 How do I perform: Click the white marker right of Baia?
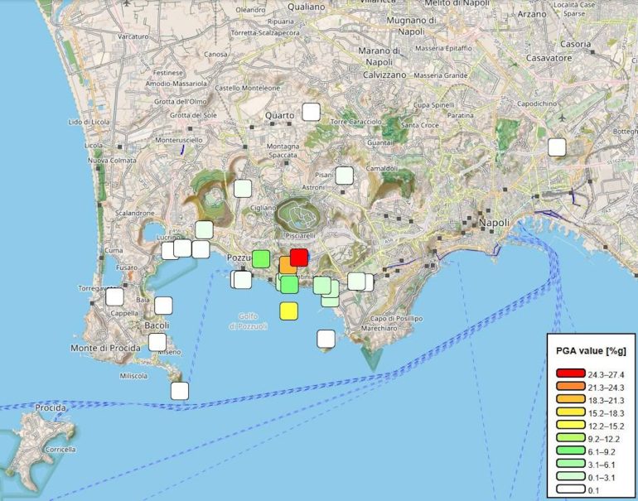point(163,305)
